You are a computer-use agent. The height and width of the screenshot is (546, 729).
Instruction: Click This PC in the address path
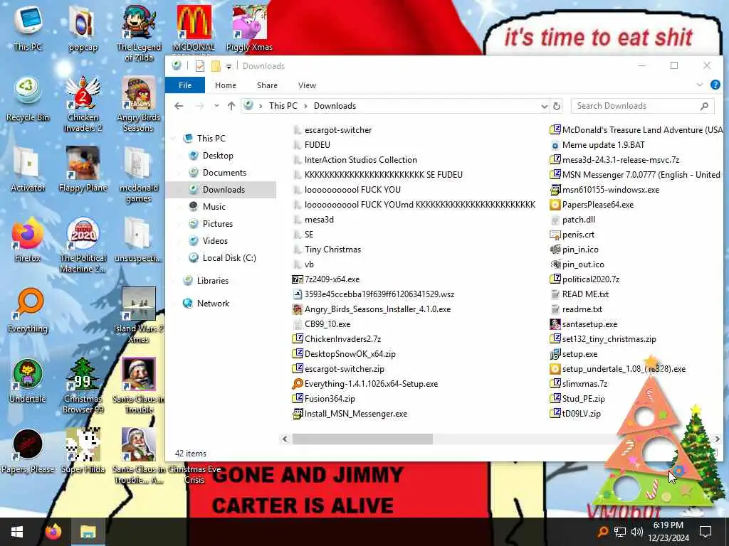tap(283, 106)
